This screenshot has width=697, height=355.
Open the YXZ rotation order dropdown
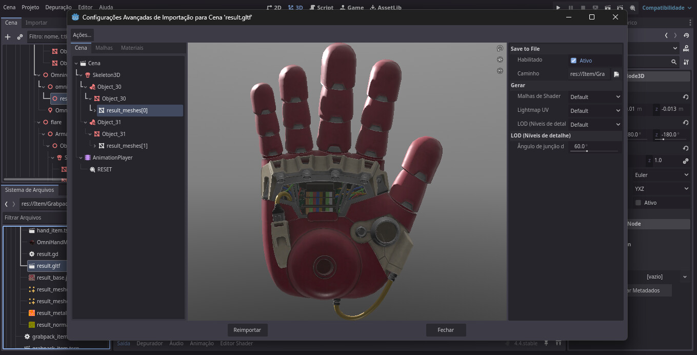coord(662,189)
